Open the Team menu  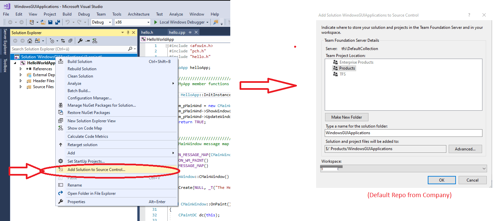coord(101,14)
